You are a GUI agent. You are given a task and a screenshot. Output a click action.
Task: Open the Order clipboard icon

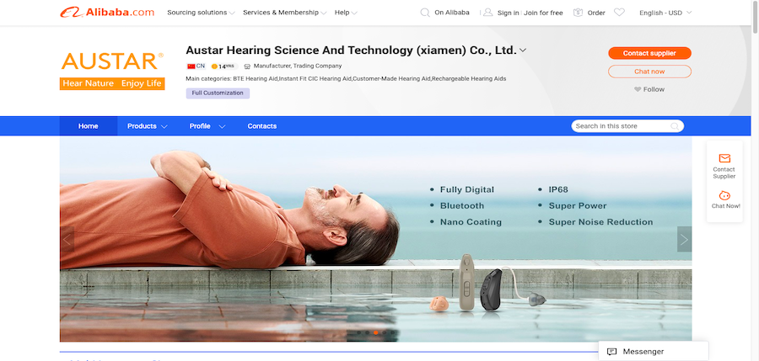pyautogui.click(x=578, y=13)
